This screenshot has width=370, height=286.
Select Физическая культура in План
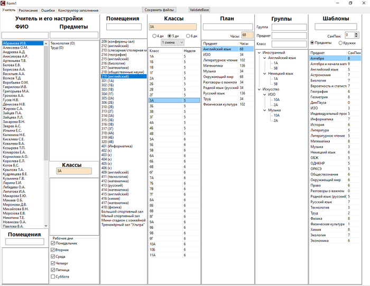tap(228, 104)
